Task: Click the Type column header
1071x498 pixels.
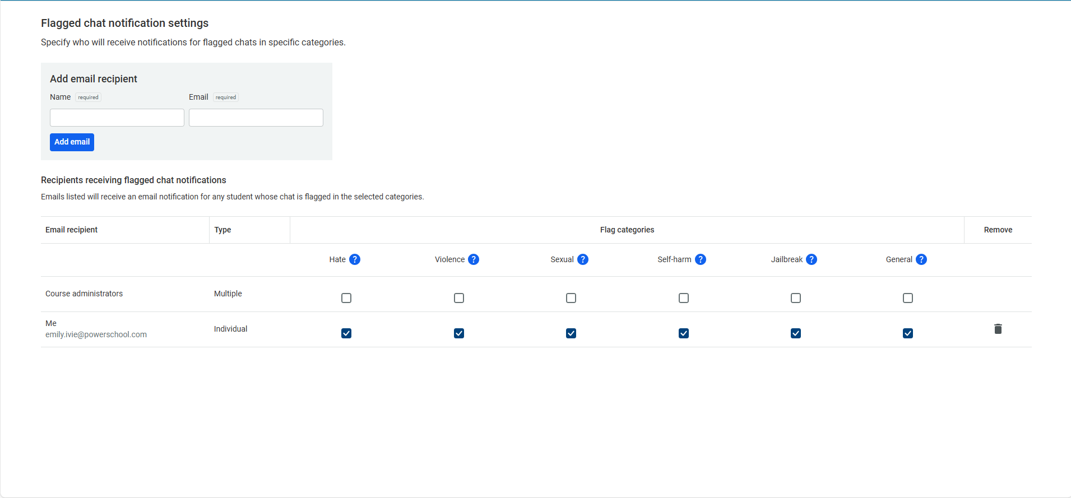Action: pos(222,230)
